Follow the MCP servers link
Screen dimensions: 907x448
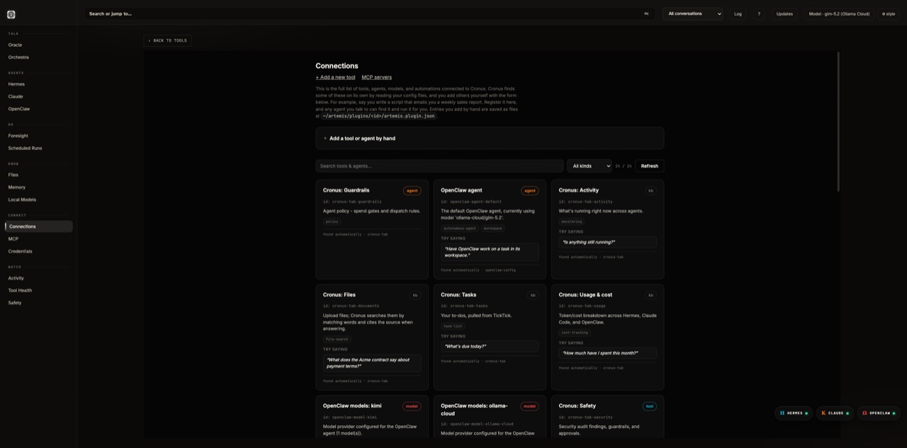[x=376, y=77]
